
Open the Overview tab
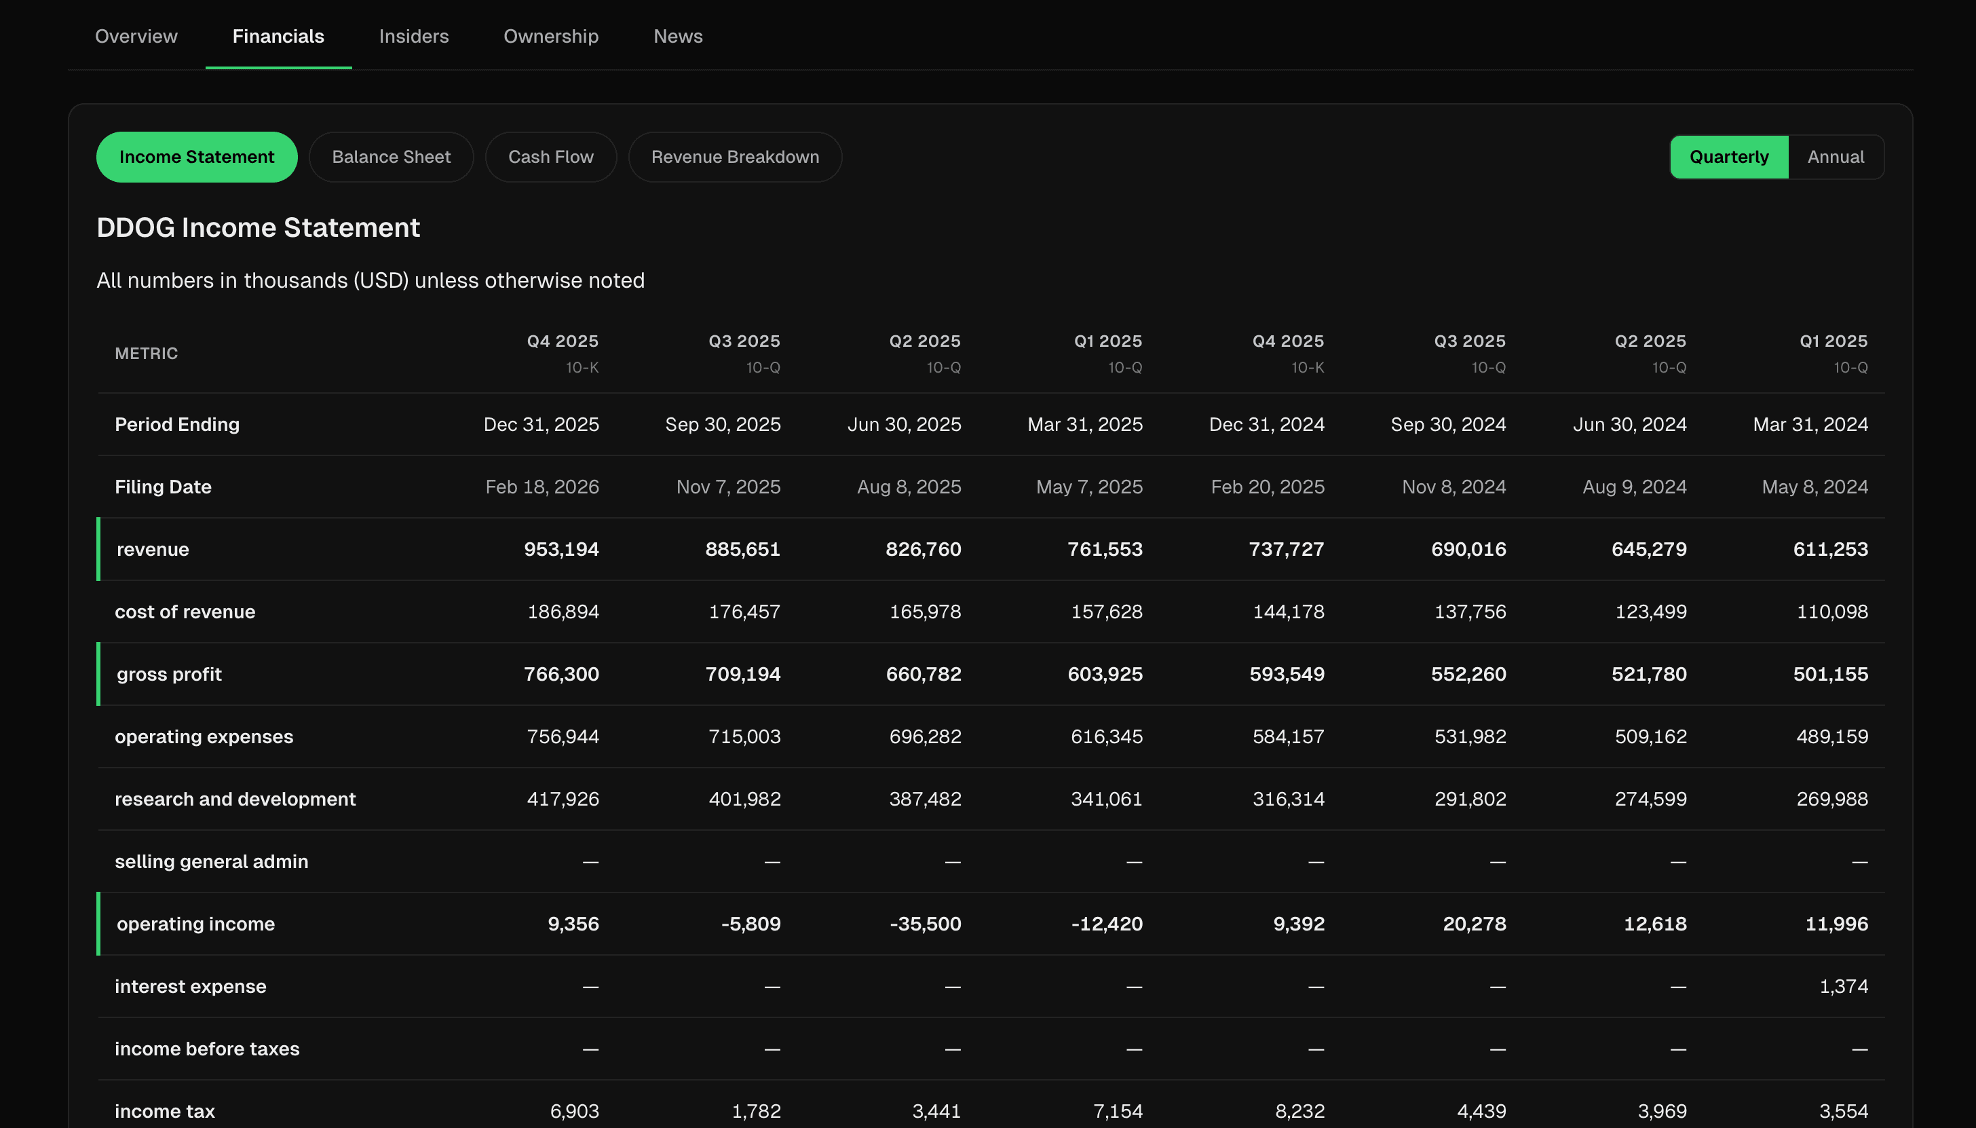pyautogui.click(x=136, y=37)
